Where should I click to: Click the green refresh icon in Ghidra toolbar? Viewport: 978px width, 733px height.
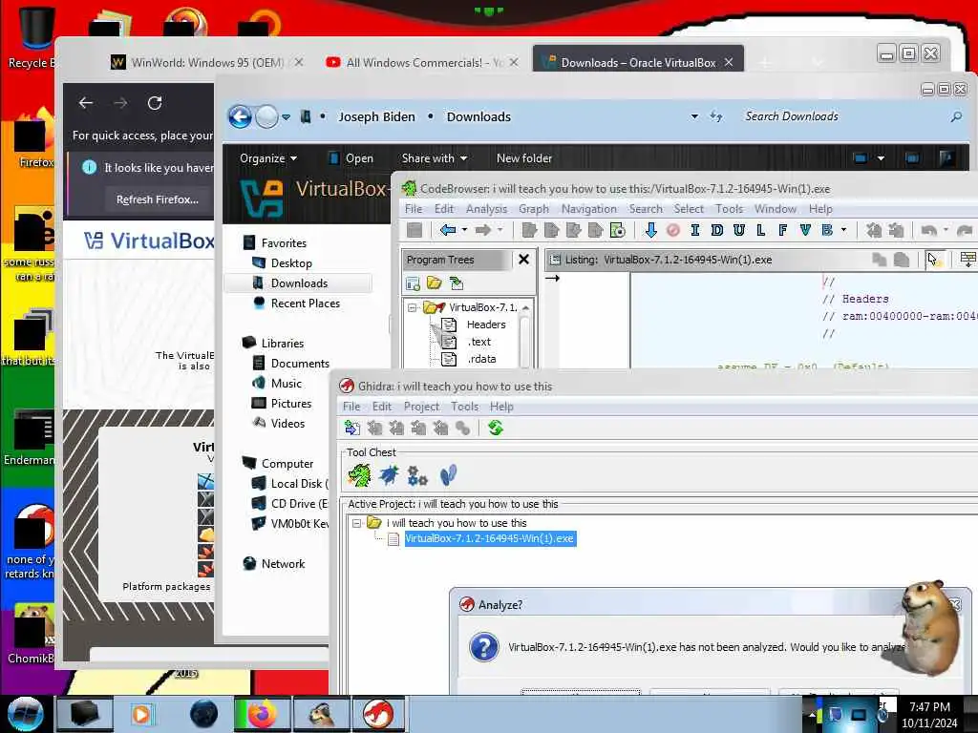(496, 428)
